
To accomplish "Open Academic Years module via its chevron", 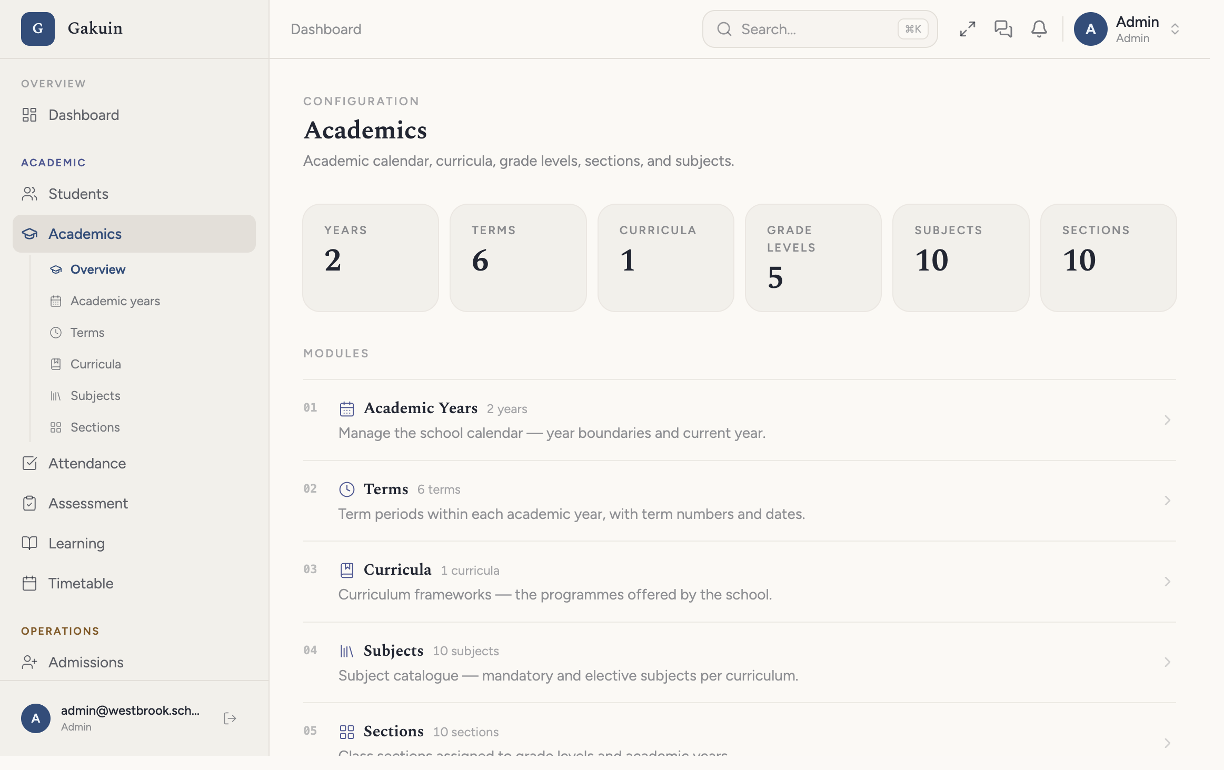I will [x=1167, y=420].
